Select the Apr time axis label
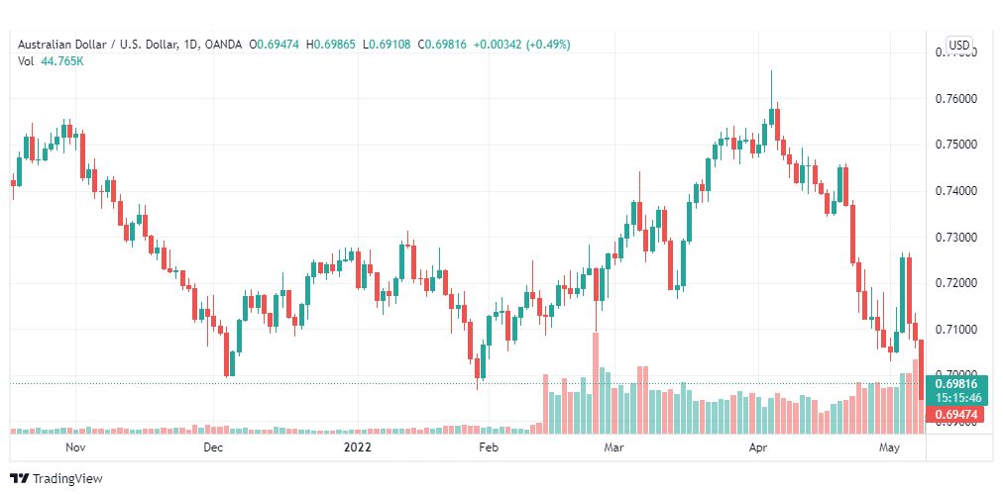Image resolution: width=1003 pixels, height=496 pixels. pos(758,448)
